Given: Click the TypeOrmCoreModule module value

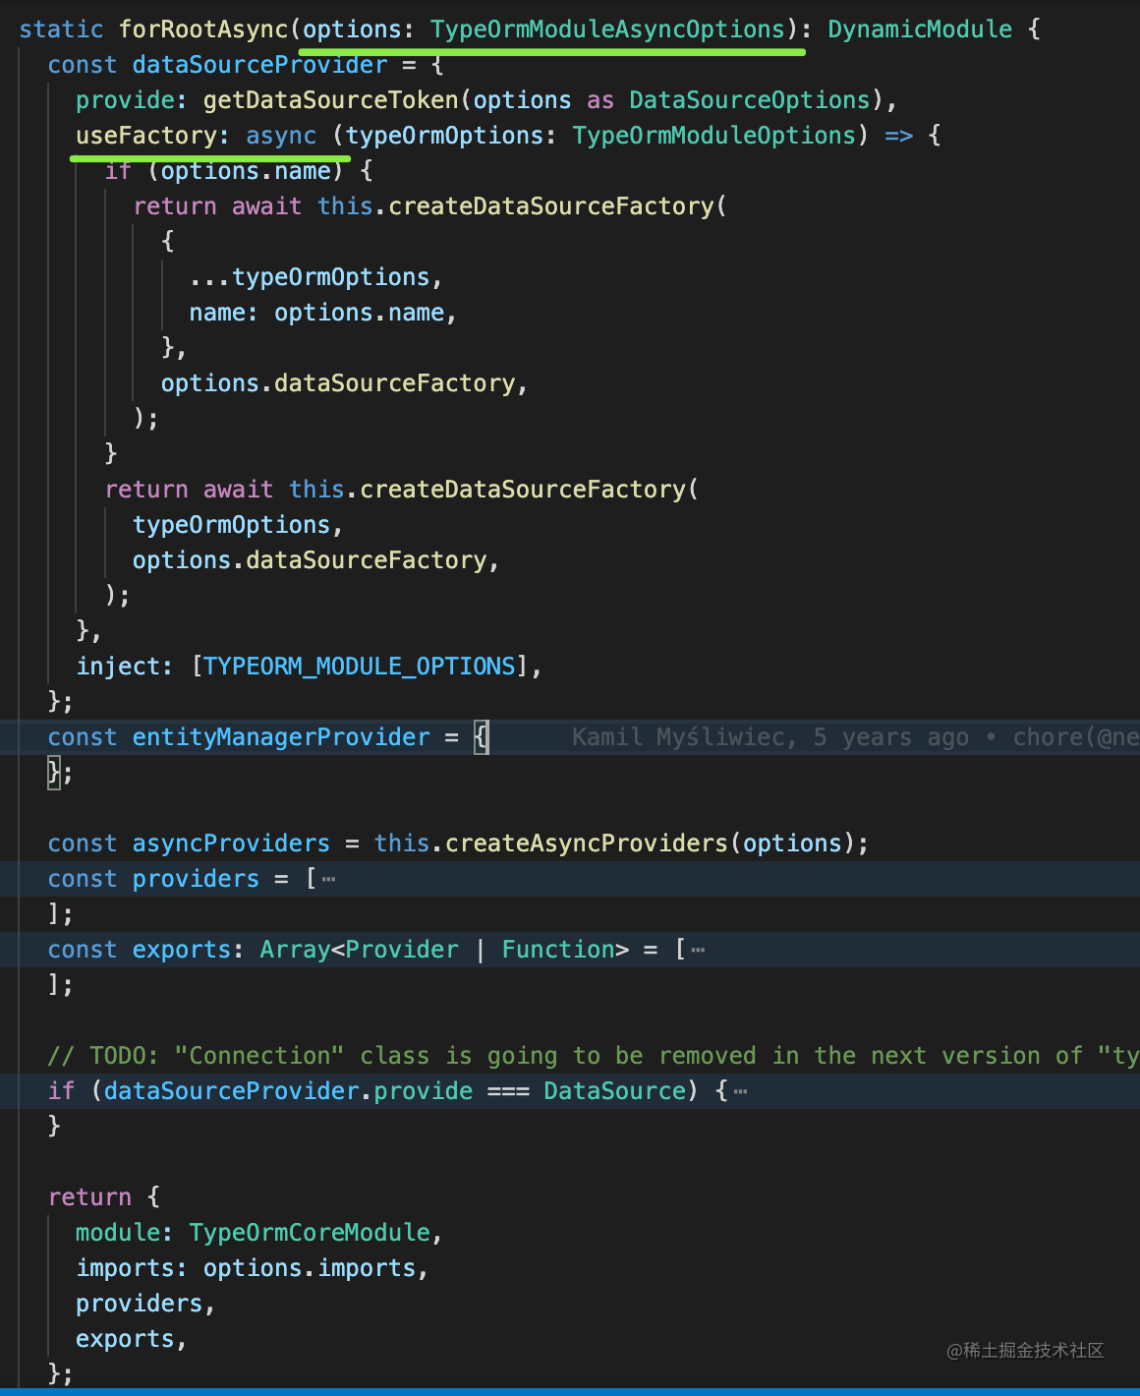Looking at the screenshot, I should coord(310,1233).
